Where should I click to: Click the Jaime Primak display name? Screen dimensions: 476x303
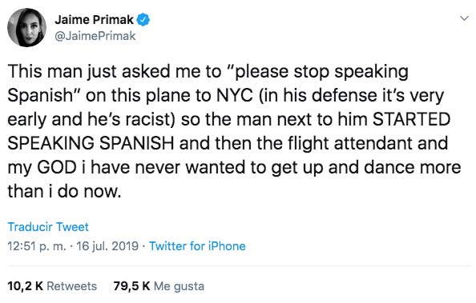click(94, 20)
